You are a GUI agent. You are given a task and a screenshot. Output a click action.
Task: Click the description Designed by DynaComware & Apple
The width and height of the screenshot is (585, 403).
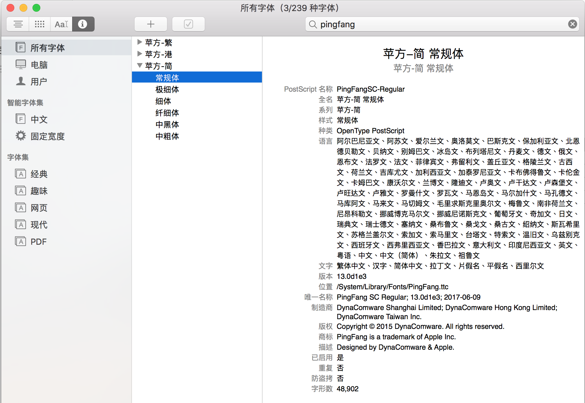point(396,347)
